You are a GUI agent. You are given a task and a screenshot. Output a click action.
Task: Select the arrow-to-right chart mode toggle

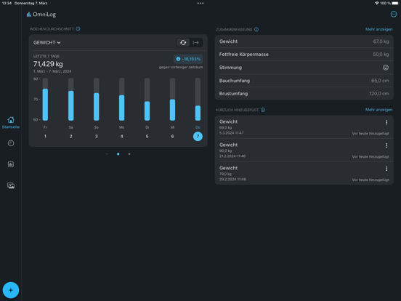[196, 42]
